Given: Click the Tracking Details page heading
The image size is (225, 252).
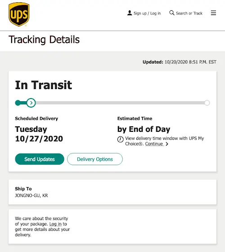Looking at the screenshot, I should [44, 40].
